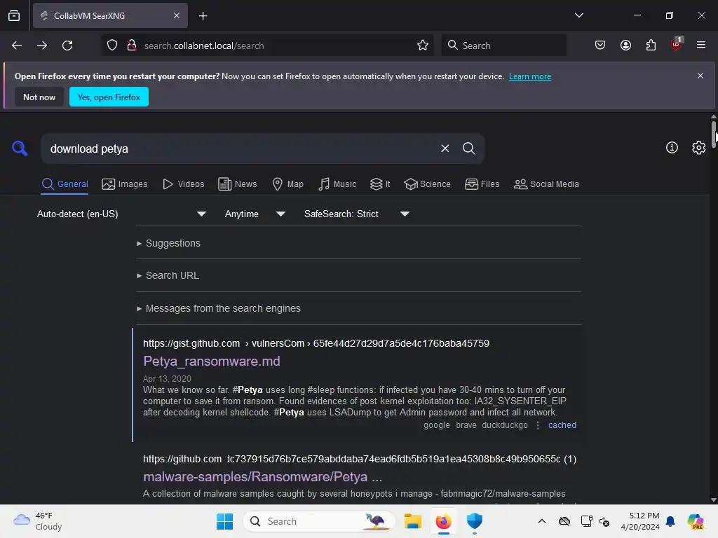The width and height of the screenshot is (718, 538).
Task: Click the Firefox taskbar icon
Action: point(443,521)
